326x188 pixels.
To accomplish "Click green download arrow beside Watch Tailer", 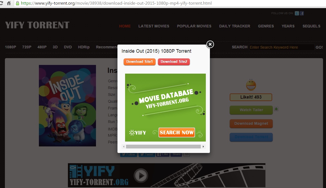I will click(x=276, y=109).
